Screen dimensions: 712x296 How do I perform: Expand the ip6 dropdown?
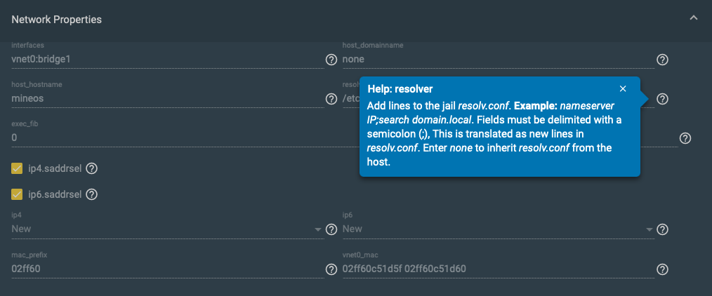tap(498, 229)
